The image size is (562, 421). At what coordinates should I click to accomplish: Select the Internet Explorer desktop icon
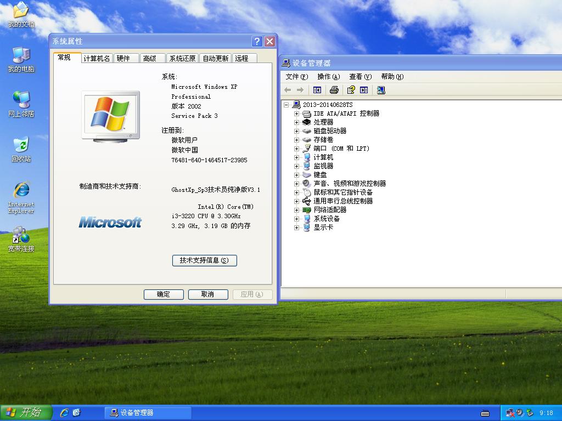21,197
